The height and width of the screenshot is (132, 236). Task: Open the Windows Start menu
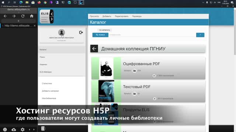3,3
